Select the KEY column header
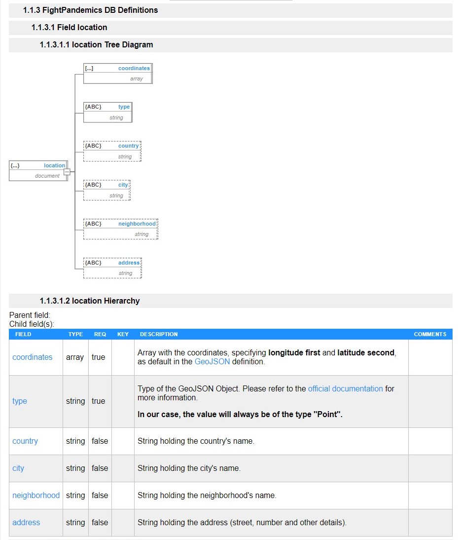The width and height of the screenshot is (458, 540). 123,334
